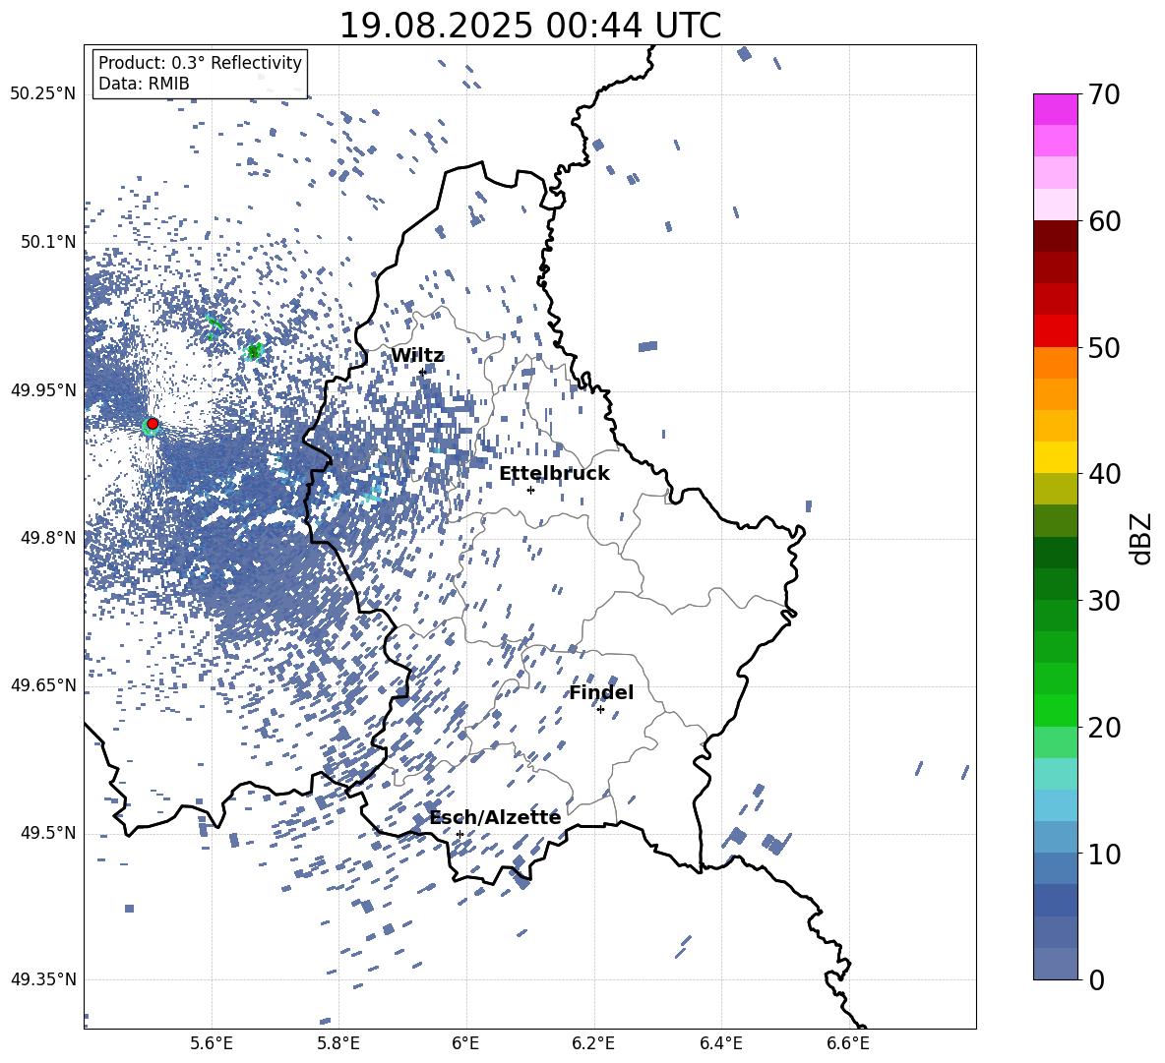Screen dimensions: 1165x1063
Task: Click the 5.6°E longitude label
Action: [211, 1043]
